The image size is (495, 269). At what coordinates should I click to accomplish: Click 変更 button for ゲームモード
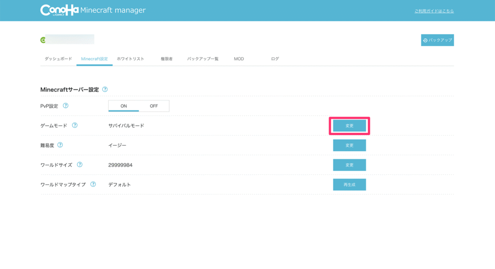[x=349, y=126]
